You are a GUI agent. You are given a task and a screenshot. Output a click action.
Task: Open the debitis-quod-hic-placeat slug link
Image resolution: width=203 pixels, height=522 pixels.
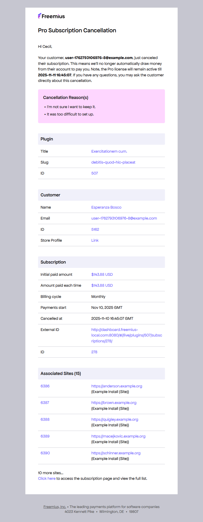click(113, 162)
